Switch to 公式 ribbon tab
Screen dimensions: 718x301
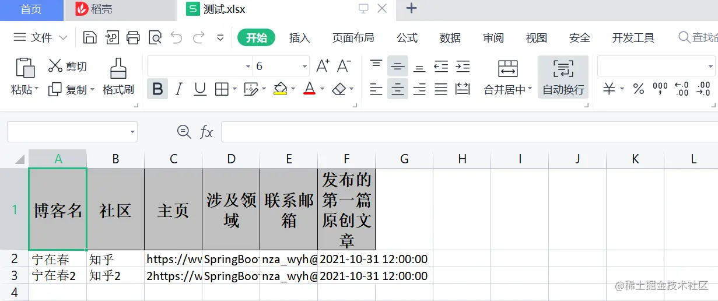(x=407, y=38)
